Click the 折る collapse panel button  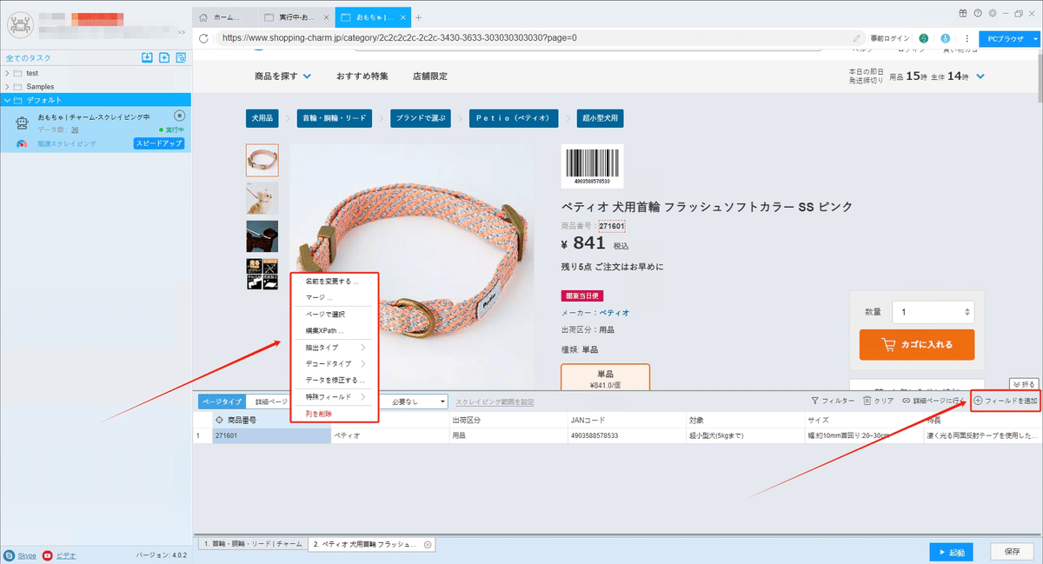click(1023, 383)
